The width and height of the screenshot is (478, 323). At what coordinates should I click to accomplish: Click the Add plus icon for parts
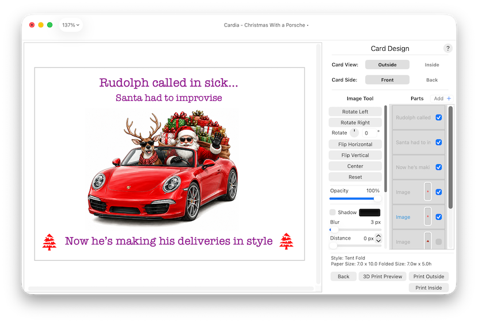point(449,98)
